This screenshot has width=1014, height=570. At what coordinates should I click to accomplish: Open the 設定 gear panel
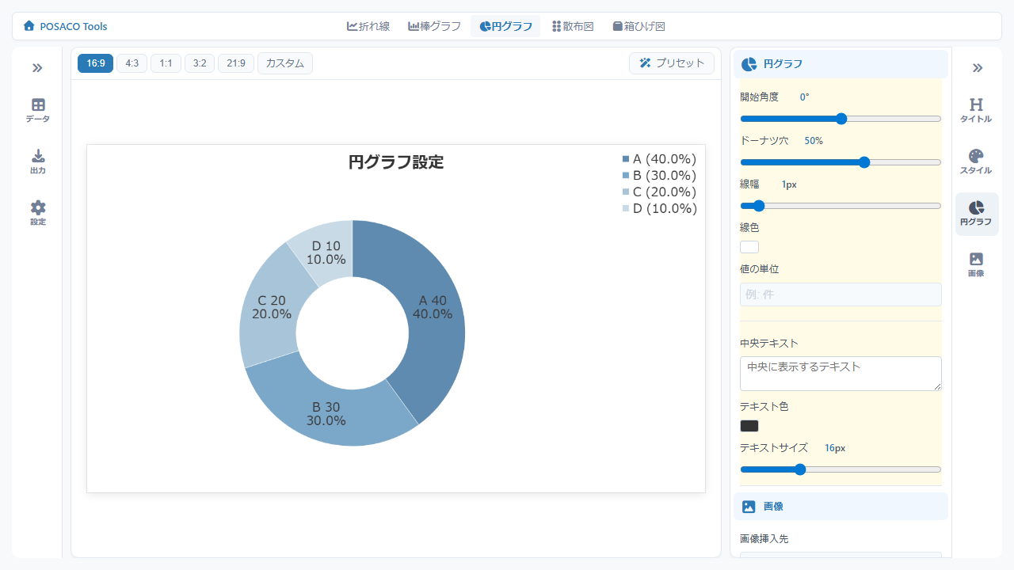tap(38, 213)
